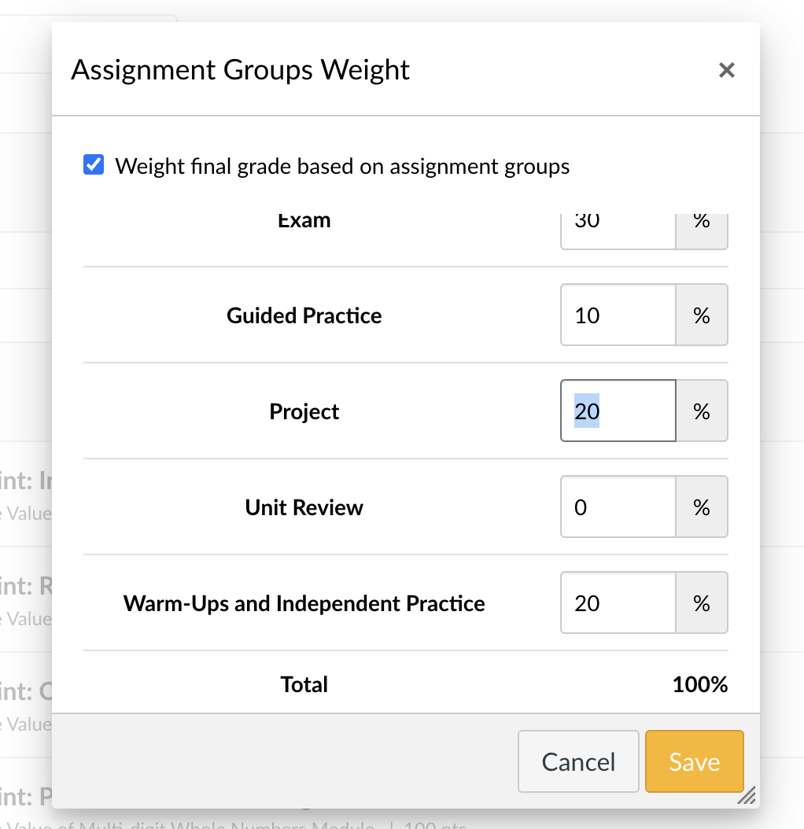The height and width of the screenshot is (829, 804).
Task: Select the Unit Review weight field
Action: click(x=618, y=507)
